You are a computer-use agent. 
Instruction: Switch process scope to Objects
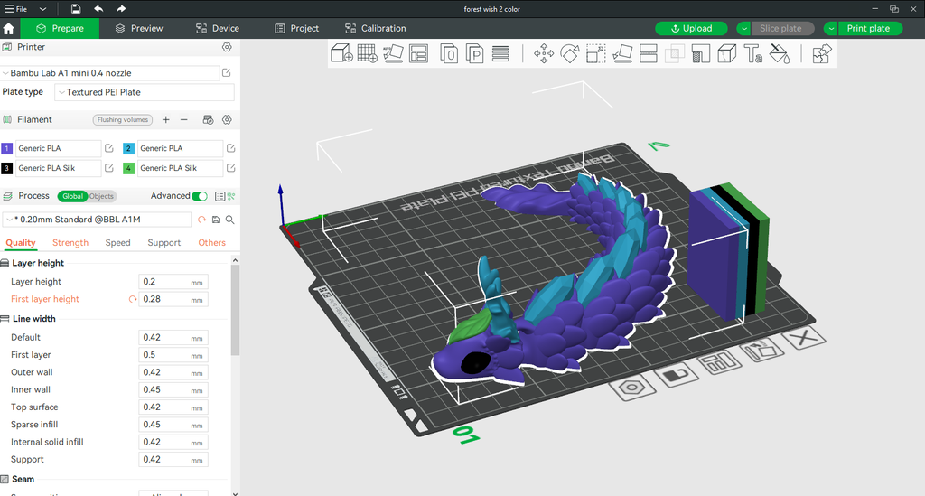[x=101, y=196]
